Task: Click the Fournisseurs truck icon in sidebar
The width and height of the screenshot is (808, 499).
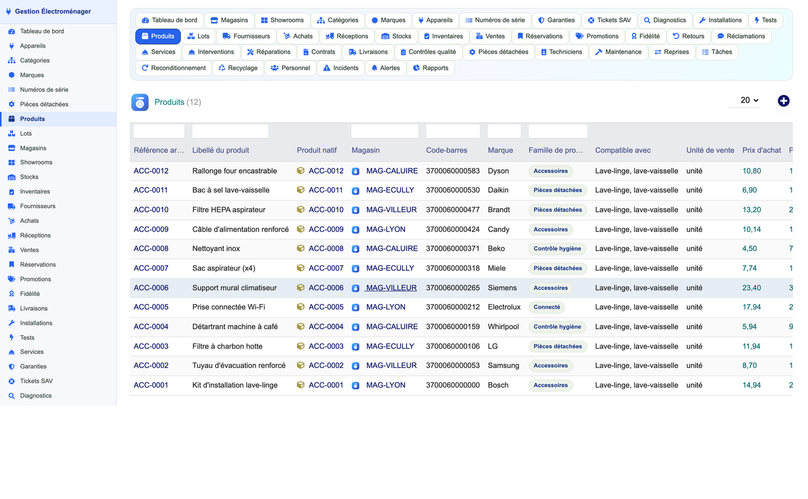Action: (x=11, y=206)
